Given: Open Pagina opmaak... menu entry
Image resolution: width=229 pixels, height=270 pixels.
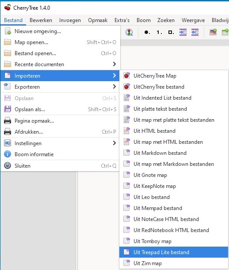Looking at the screenshot, I should (60, 121).
